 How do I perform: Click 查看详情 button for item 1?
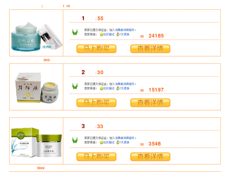tap(150, 49)
